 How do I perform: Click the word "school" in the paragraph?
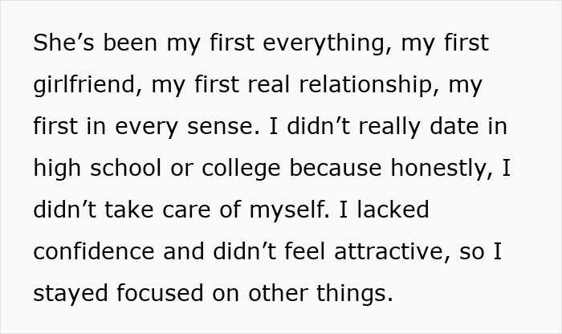pyautogui.click(x=125, y=168)
